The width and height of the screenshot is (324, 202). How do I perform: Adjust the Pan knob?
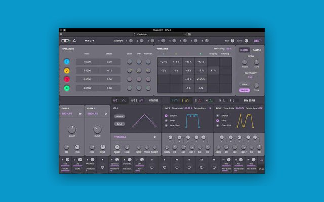click(232, 41)
